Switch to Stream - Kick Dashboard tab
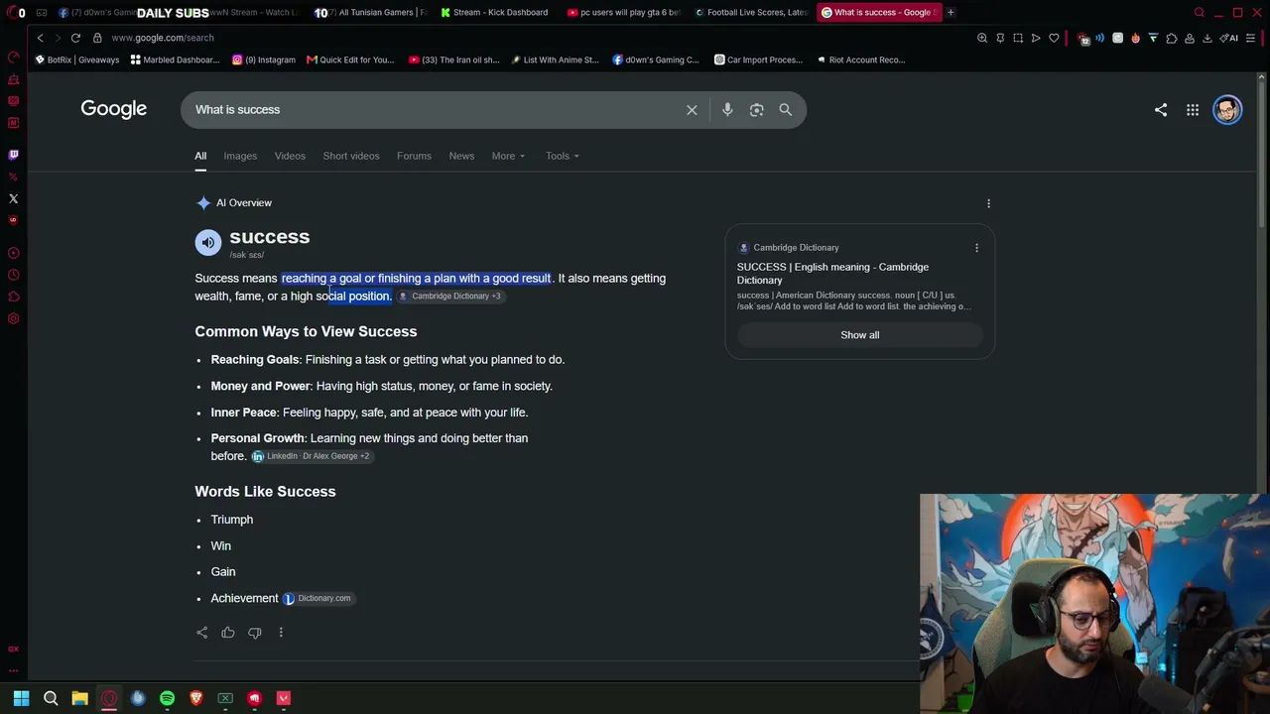Screen dimensions: 1270x714 [494, 13]
